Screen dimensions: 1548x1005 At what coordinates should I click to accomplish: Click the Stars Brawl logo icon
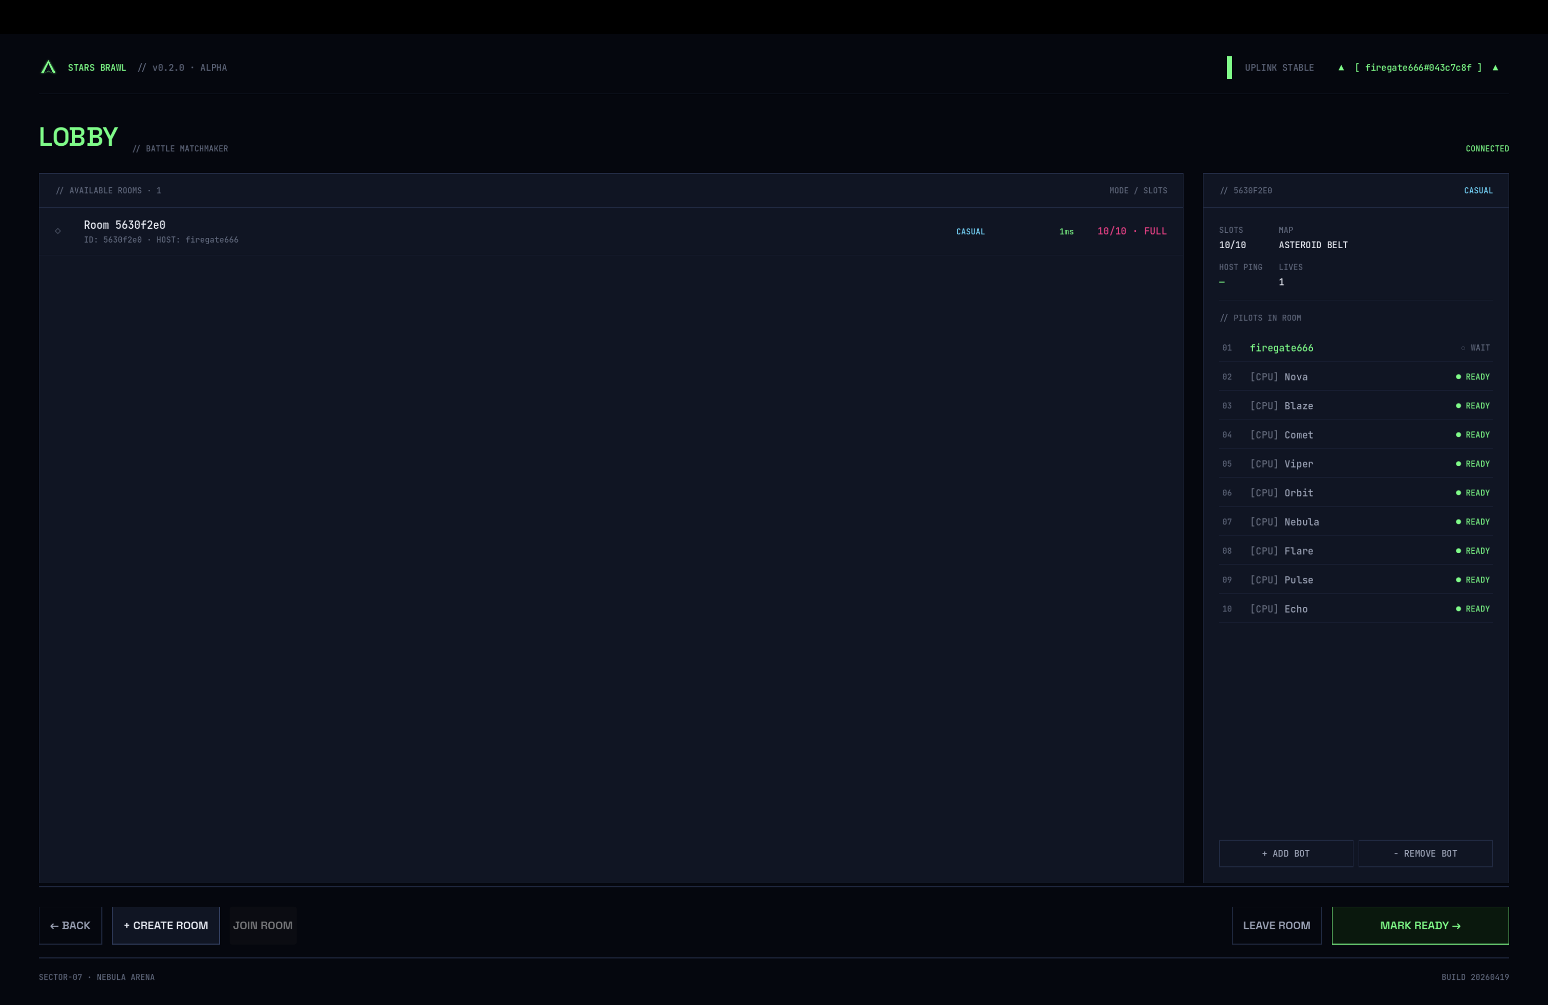coord(48,68)
